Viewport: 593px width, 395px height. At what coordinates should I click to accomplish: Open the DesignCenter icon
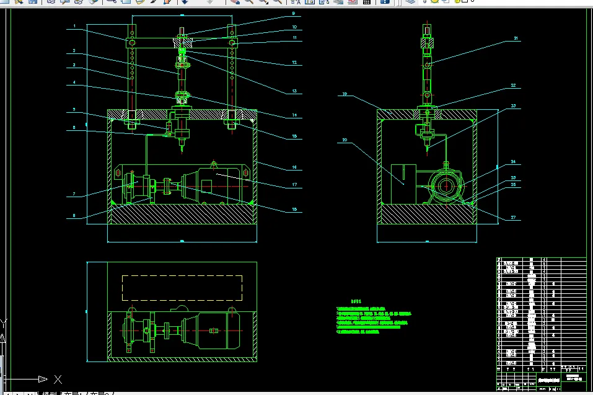pyautogui.click(x=310, y=1)
